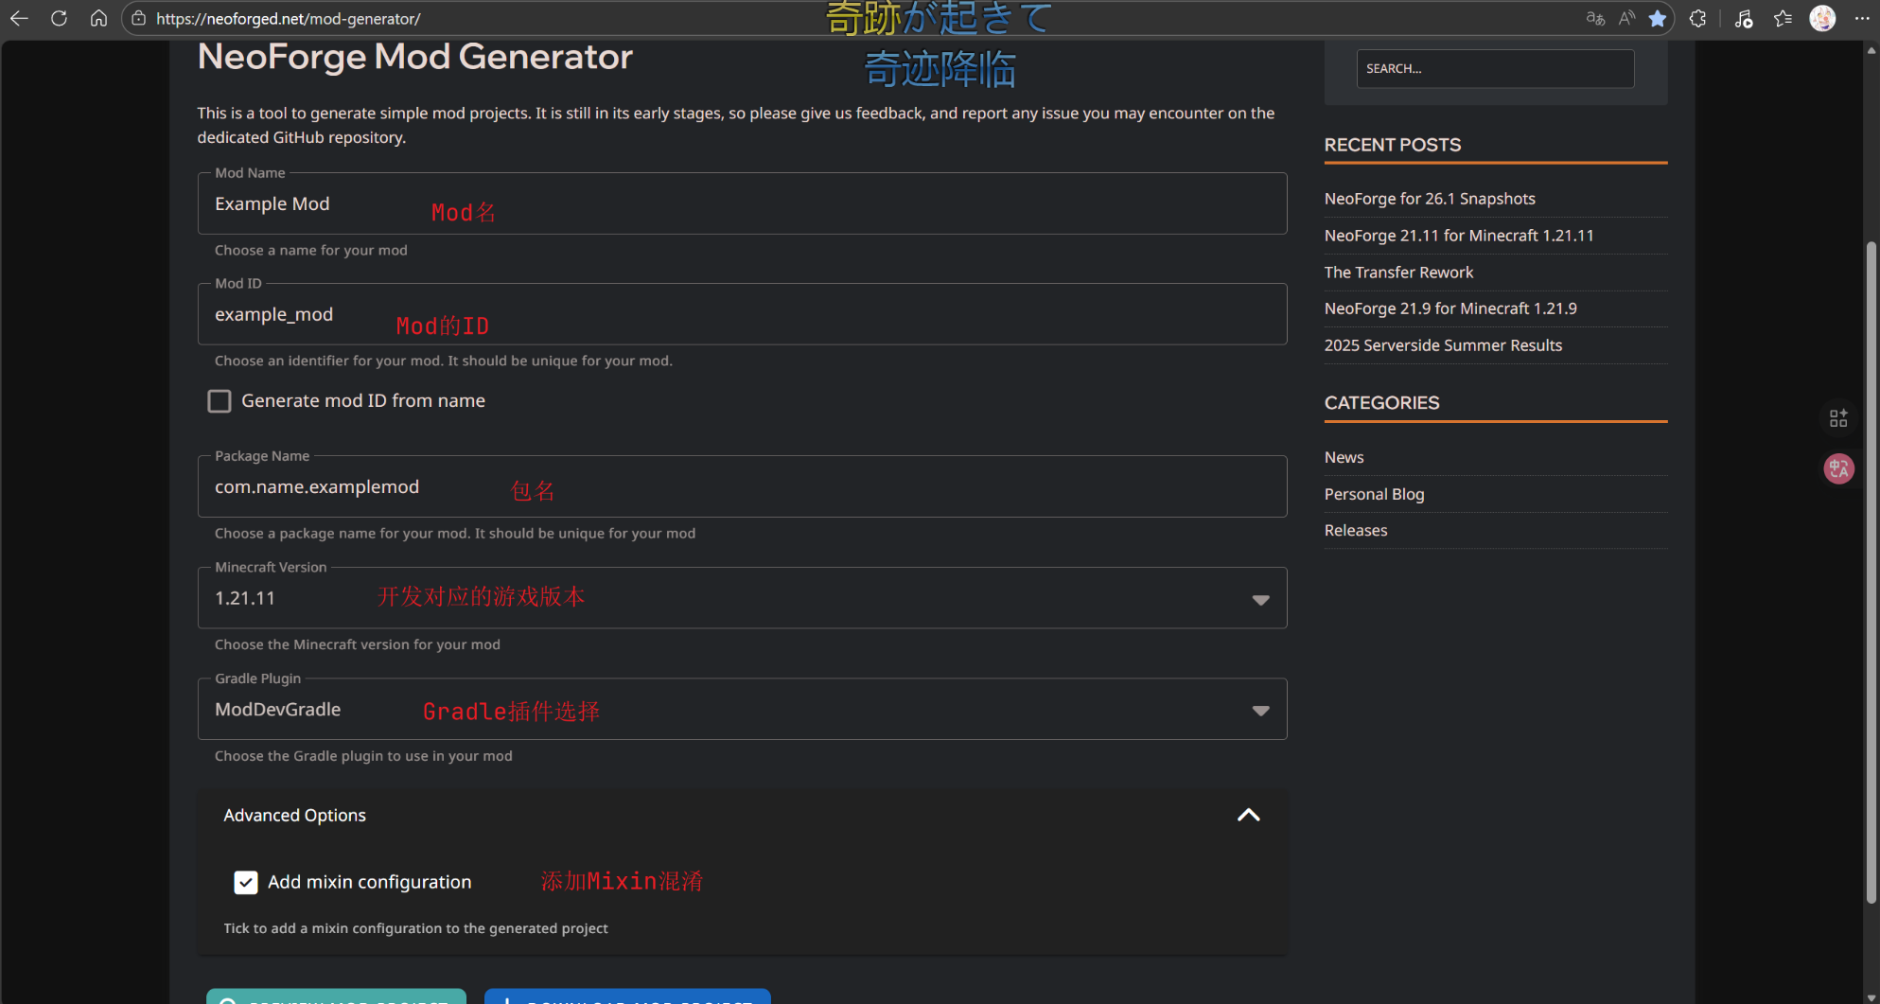
Task: Go to the Releases category
Action: point(1356,531)
